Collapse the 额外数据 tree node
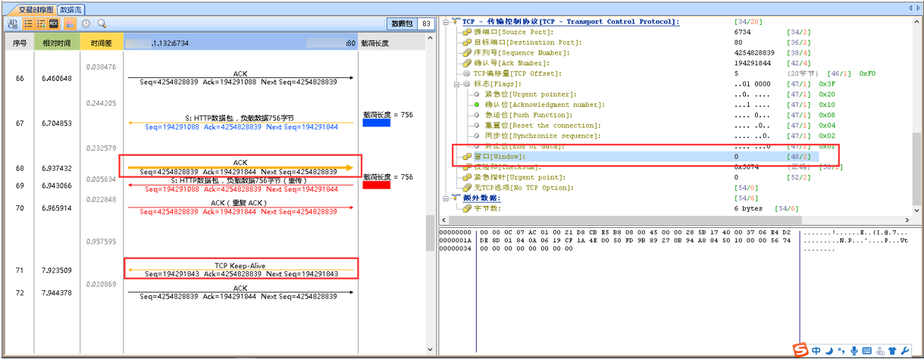The width and height of the screenshot is (924, 359). coord(446,198)
